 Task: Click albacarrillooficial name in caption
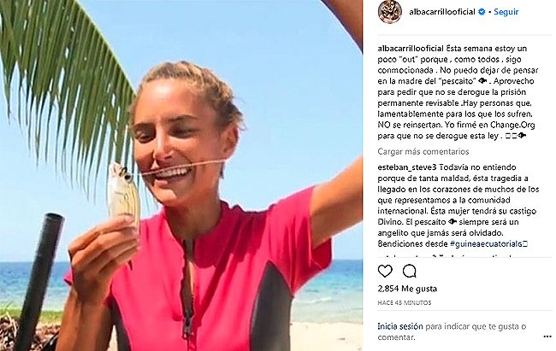[411, 49]
